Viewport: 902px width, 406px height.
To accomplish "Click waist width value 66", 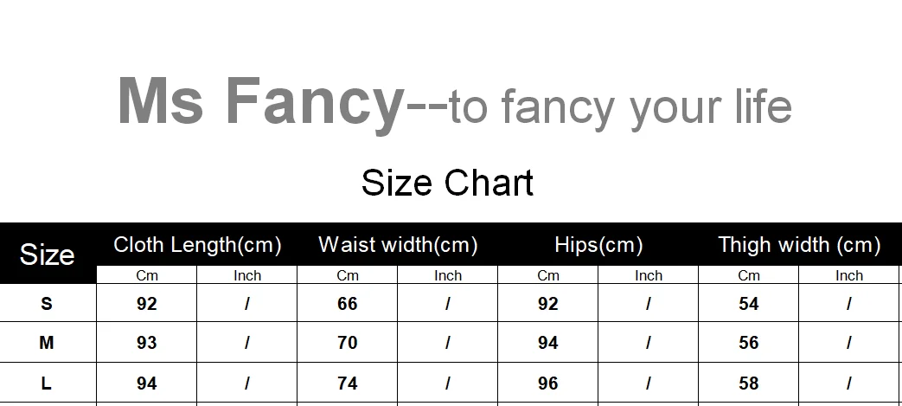I will (348, 304).
